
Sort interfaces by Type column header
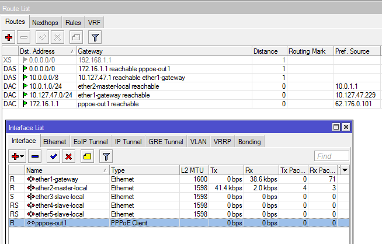coord(145,170)
